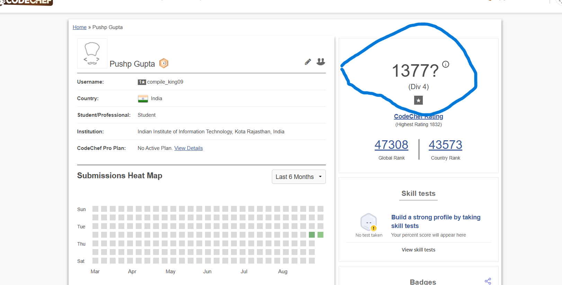Click the (Div 4) division label
562x285 pixels.
(x=418, y=87)
